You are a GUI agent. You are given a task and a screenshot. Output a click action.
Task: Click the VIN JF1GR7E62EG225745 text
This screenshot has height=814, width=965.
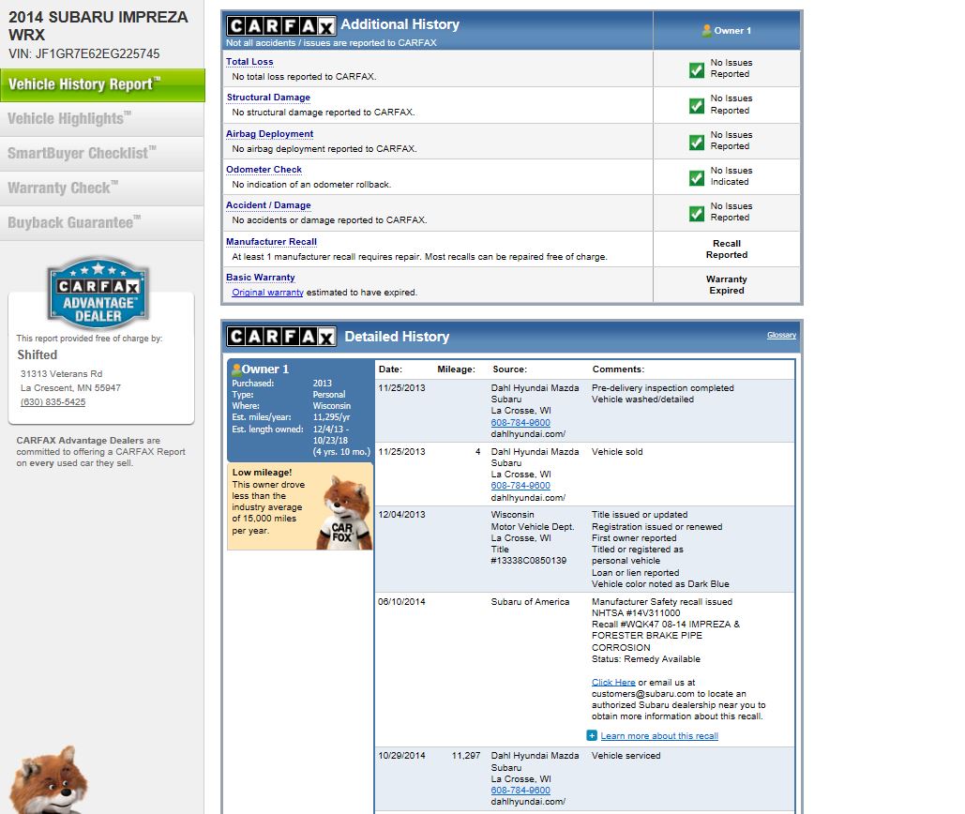tap(84, 53)
